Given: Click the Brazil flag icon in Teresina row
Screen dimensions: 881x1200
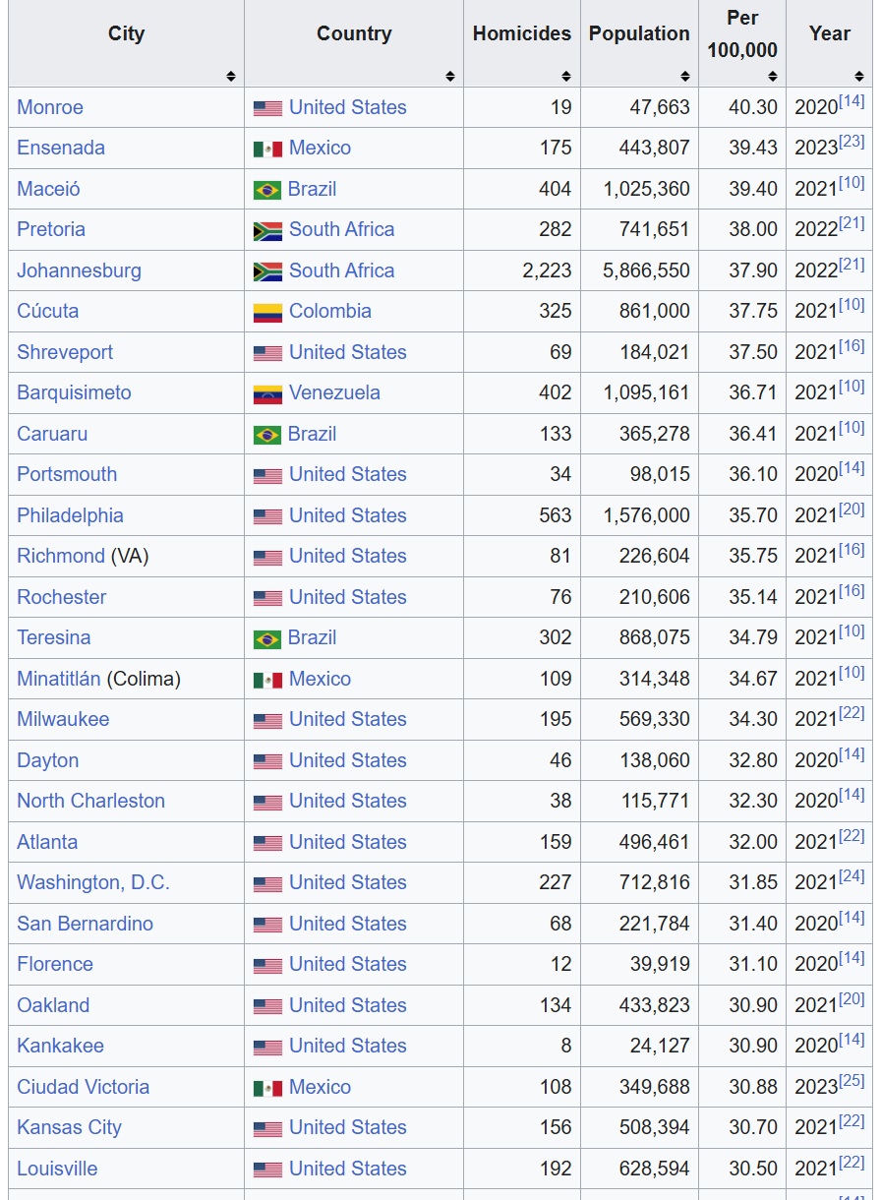Looking at the screenshot, I should pos(267,639).
